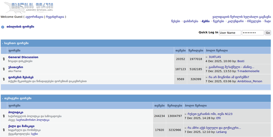Click the 3232966 posts count cell
This screenshot has height=137, width=273.
click(x=175, y=130)
